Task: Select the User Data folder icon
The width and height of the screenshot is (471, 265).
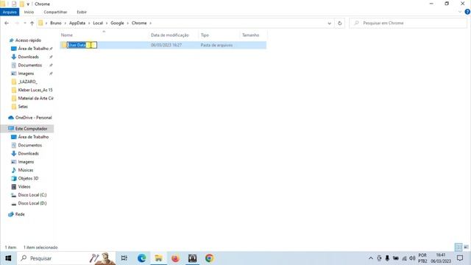Action: pos(64,45)
